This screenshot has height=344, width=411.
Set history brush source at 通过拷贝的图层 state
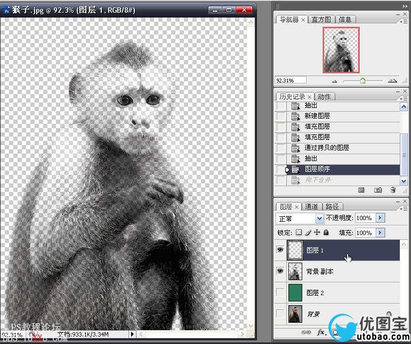click(281, 148)
